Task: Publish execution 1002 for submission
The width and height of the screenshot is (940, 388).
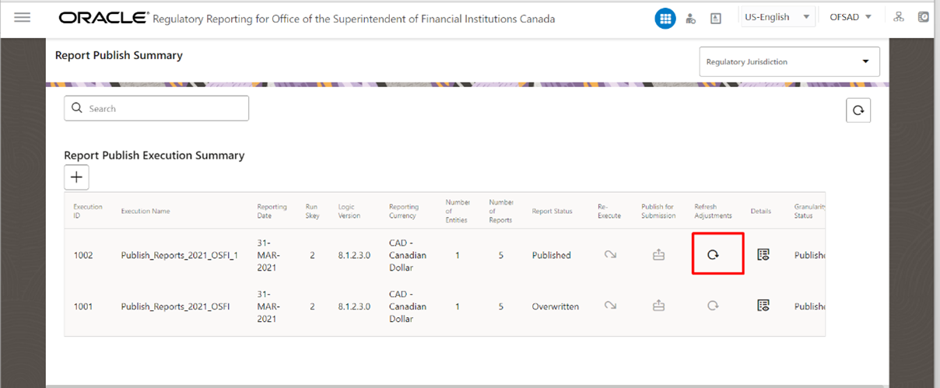Action: click(x=658, y=255)
